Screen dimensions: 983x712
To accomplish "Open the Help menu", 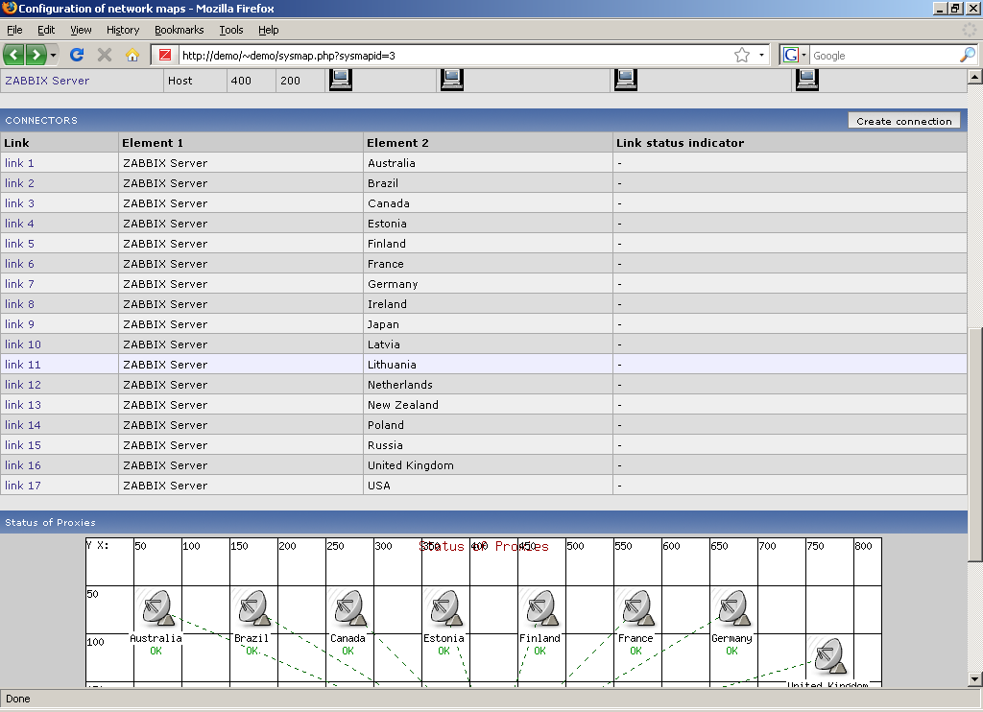I will pyautogui.click(x=269, y=30).
